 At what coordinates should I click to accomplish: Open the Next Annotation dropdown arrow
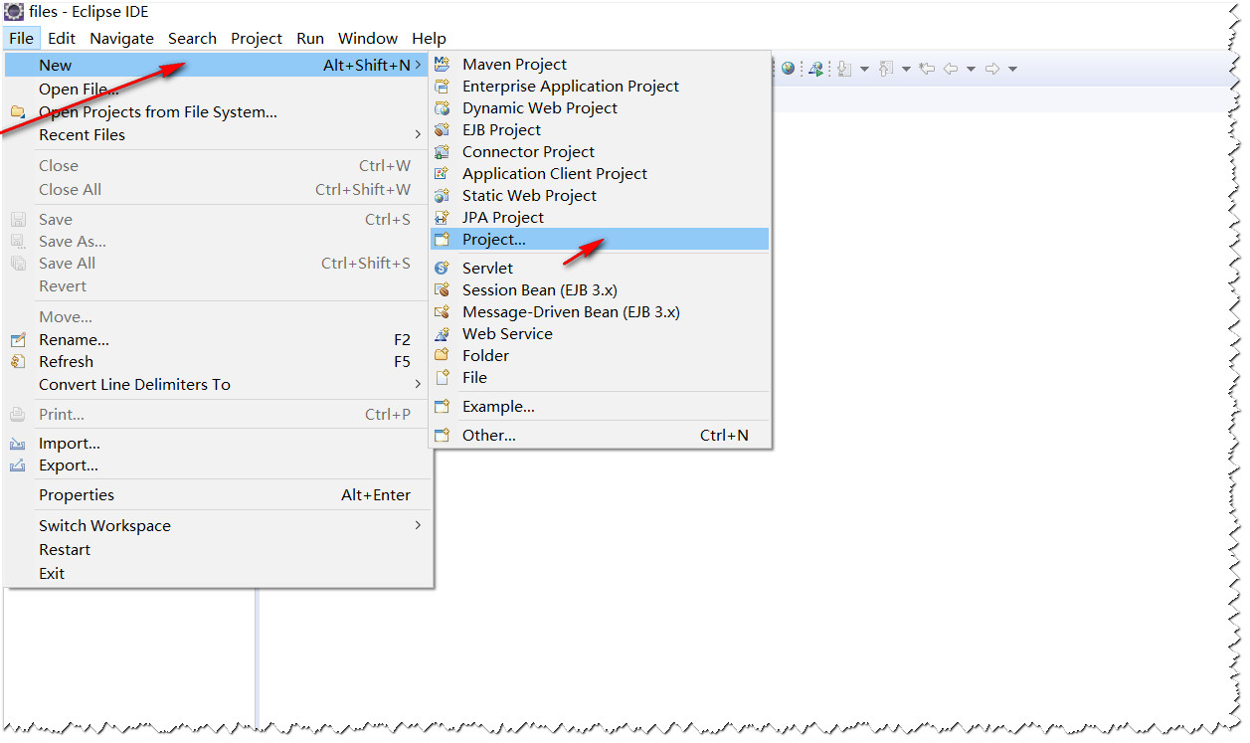pos(865,68)
